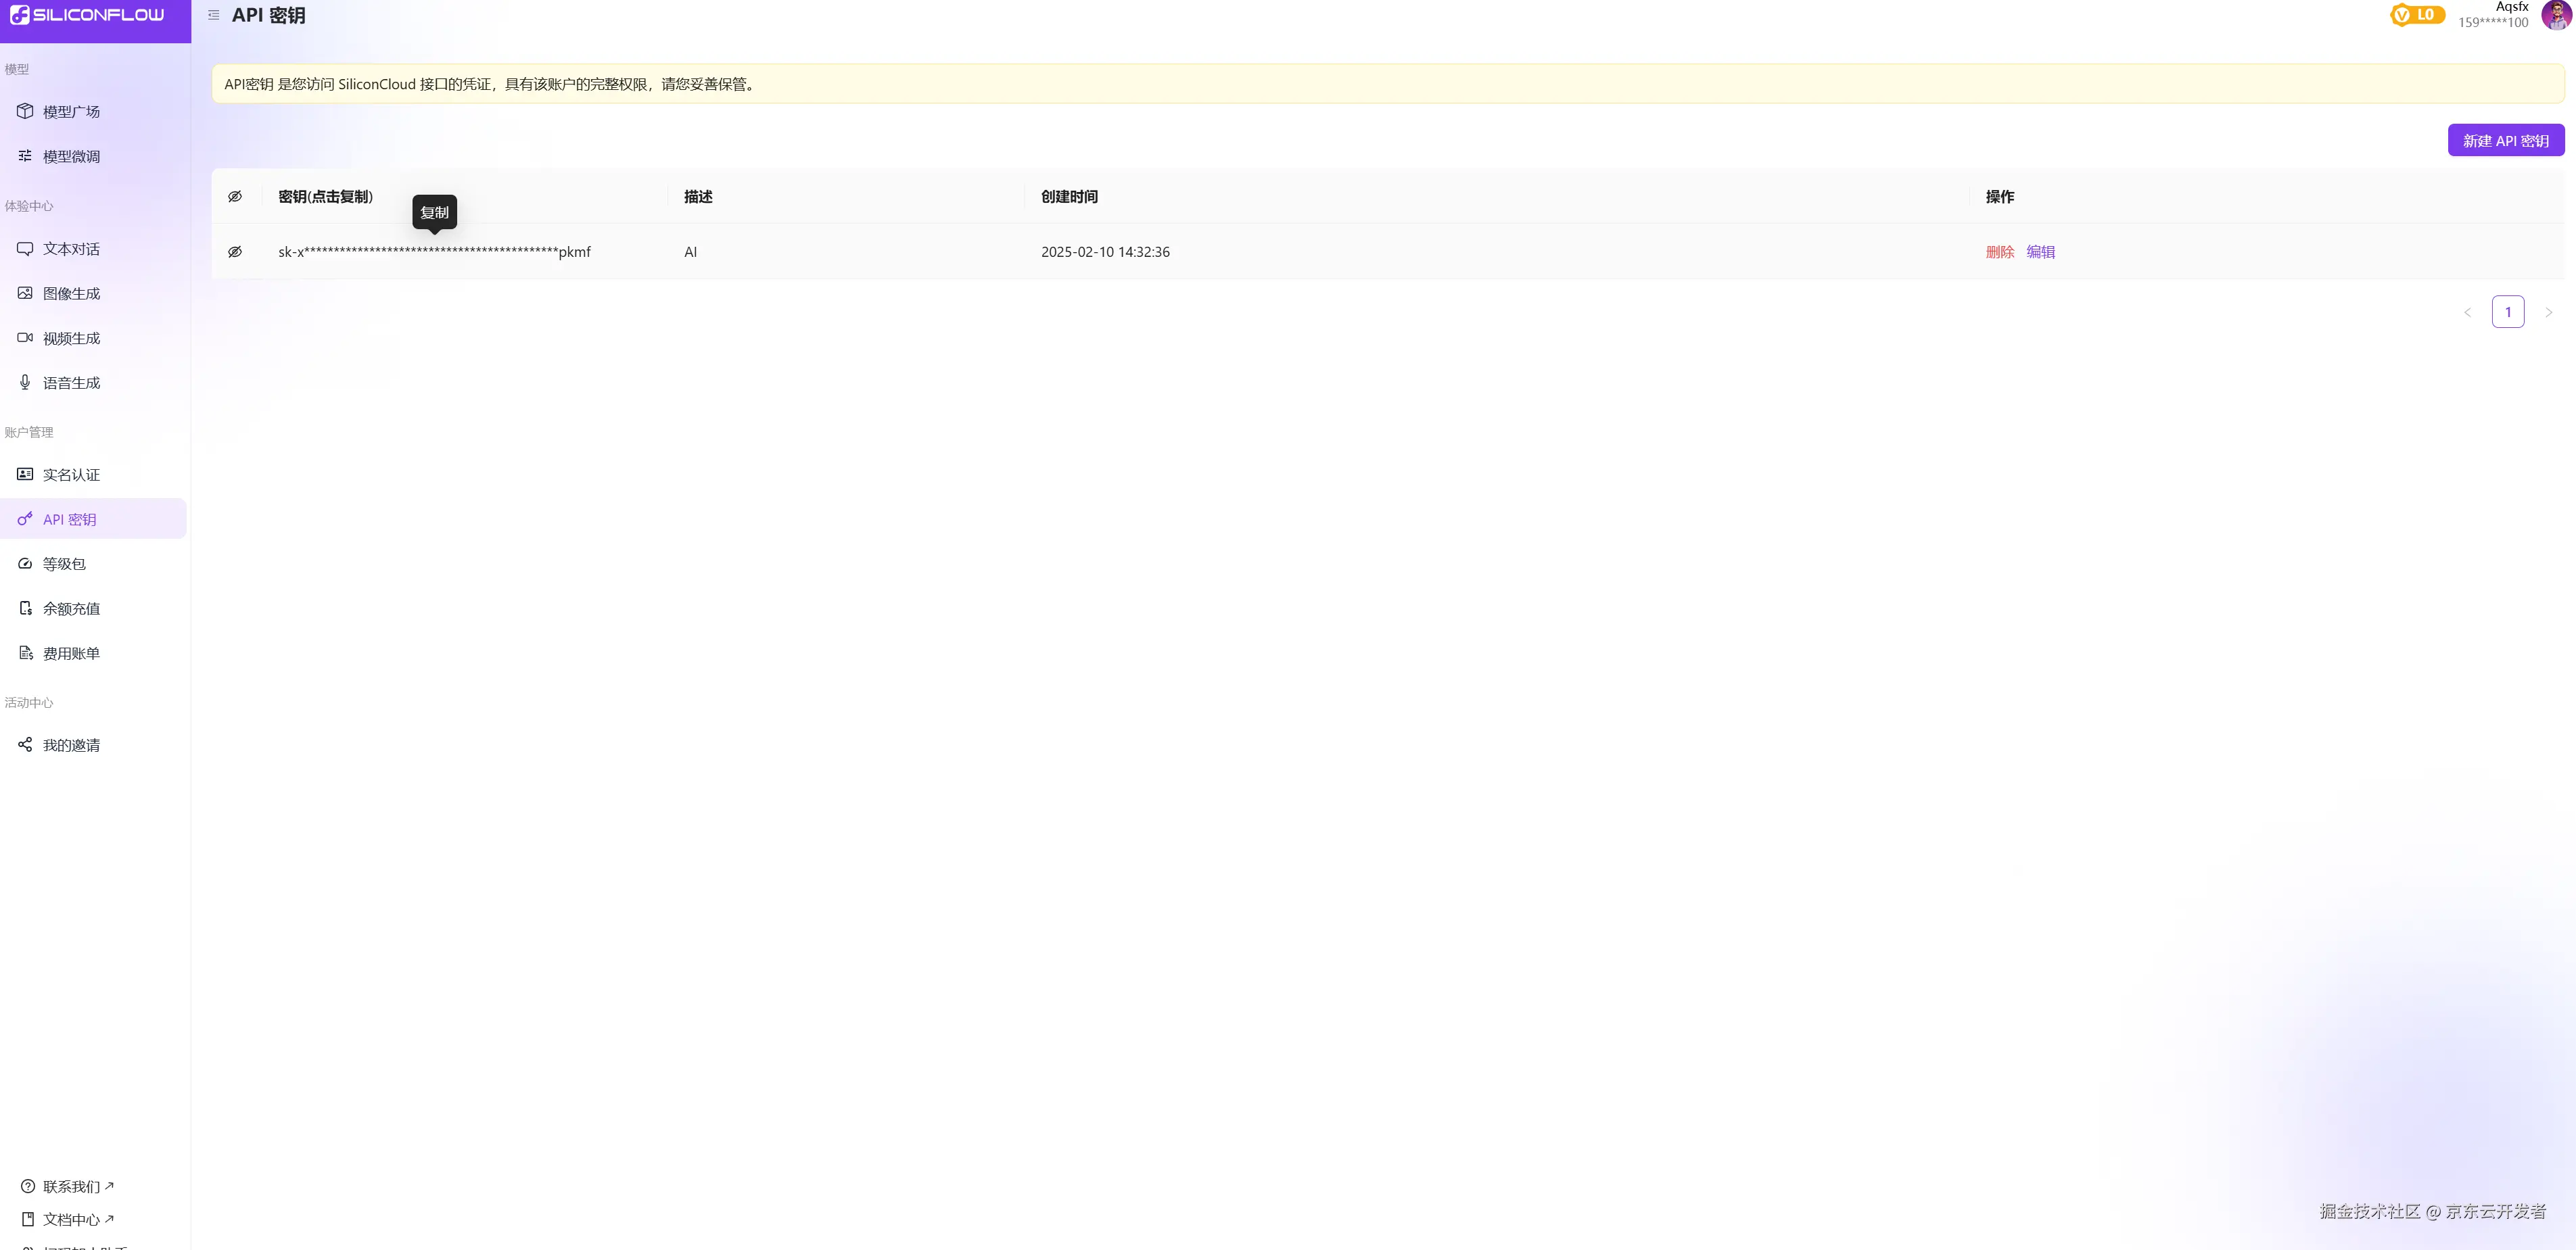
Task: Go to the previous page arrow
Action: (2467, 312)
